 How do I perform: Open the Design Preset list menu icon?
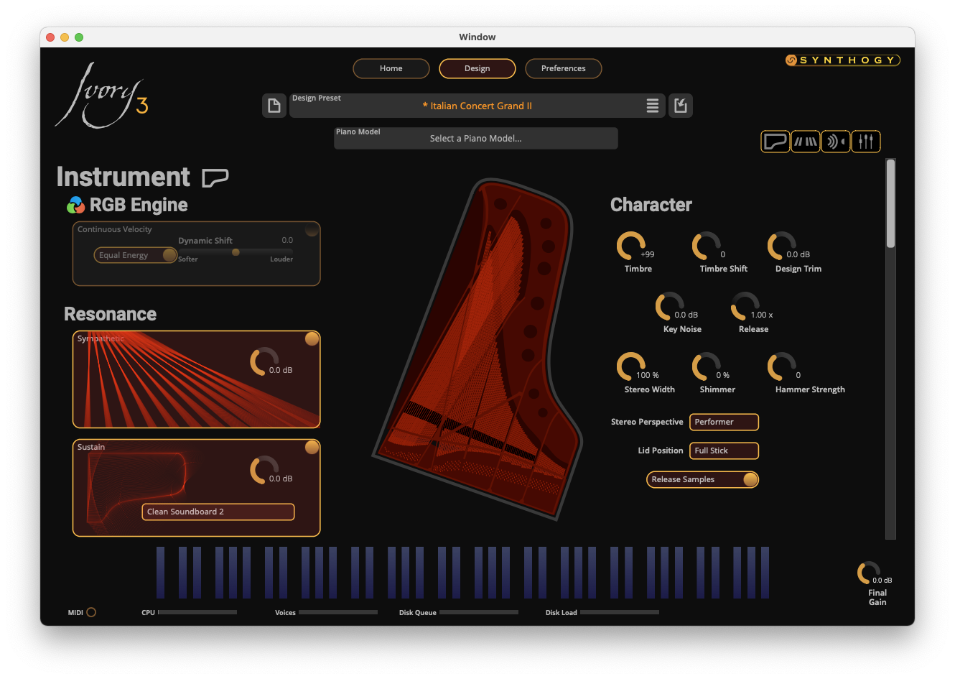[652, 106]
